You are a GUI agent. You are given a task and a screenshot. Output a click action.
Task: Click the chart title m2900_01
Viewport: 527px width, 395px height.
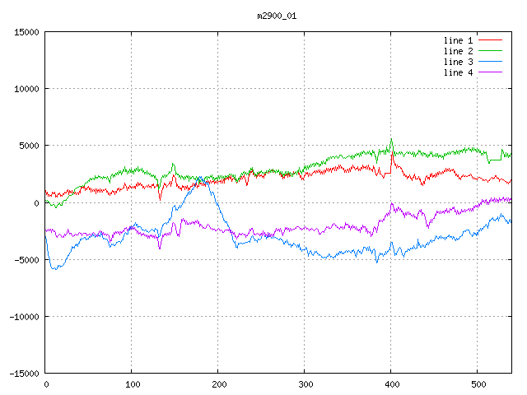coord(276,16)
